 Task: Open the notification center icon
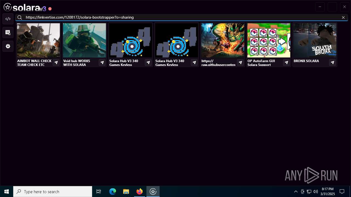(342, 192)
